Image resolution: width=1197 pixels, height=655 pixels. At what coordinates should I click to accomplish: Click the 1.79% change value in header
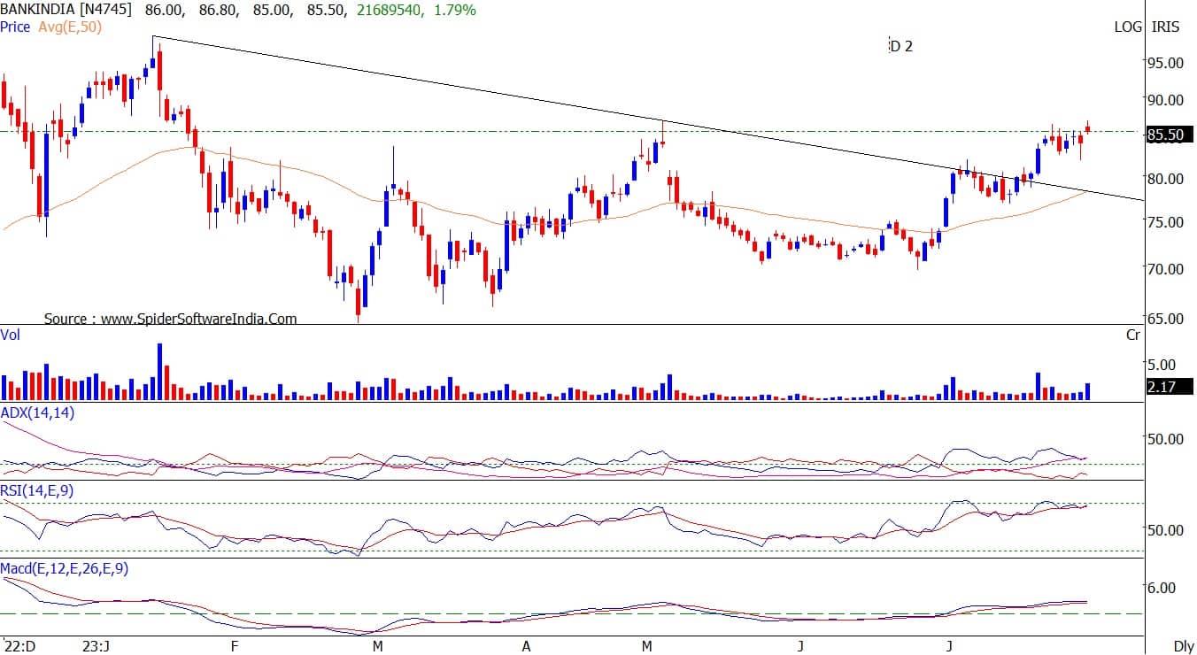[454, 10]
